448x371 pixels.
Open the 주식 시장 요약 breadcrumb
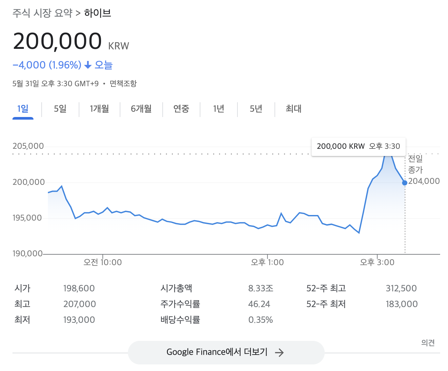tap(42, 13)
